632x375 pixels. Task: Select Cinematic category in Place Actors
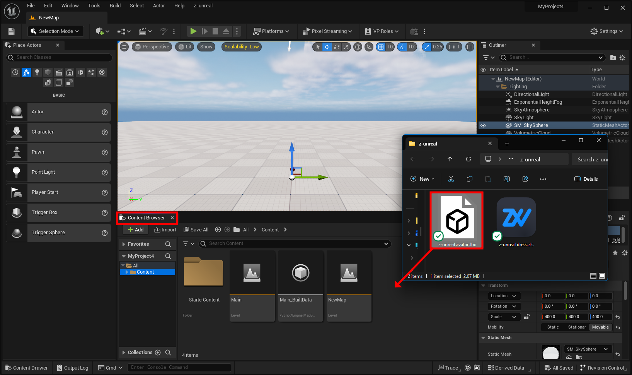pos(59,72)
